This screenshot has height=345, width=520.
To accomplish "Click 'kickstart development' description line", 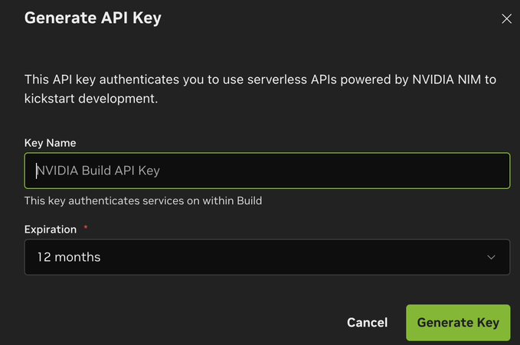I will click(91, 99).
